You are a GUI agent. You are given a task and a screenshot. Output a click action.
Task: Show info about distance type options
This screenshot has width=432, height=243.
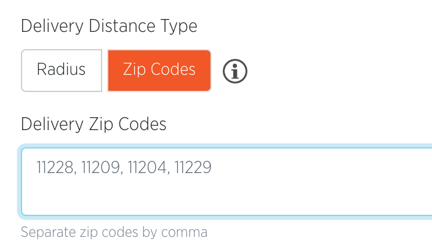234,71
